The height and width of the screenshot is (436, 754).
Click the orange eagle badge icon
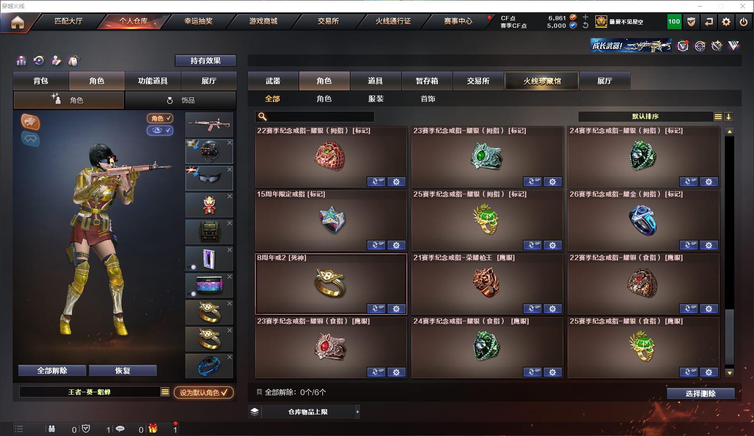(x=31, y=122)
